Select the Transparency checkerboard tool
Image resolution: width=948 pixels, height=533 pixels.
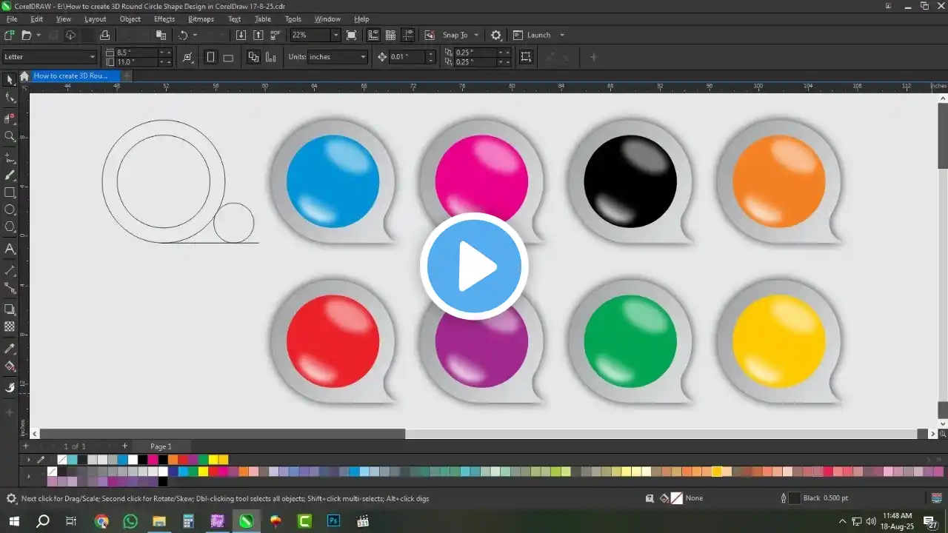pyautogui.click(x=10, y=326)
